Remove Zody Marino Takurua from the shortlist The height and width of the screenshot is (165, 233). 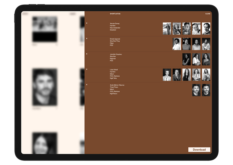(87, 84)
